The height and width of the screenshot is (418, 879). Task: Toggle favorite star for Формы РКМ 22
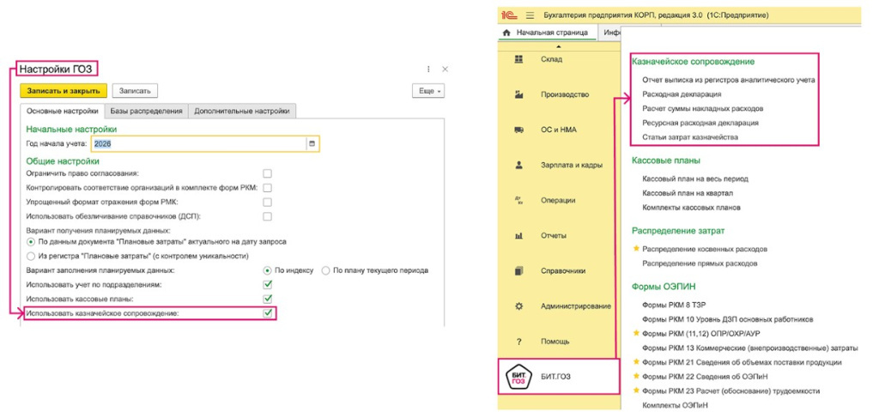pos(636,376)
